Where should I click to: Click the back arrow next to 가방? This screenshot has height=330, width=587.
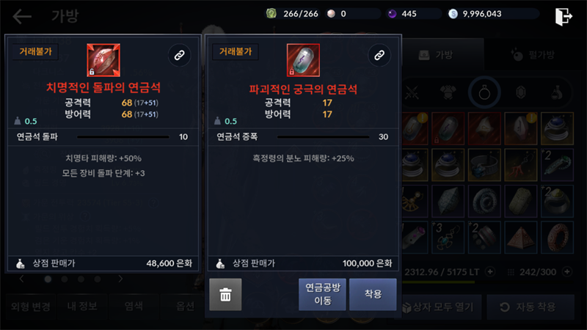(x=22, y=16)
